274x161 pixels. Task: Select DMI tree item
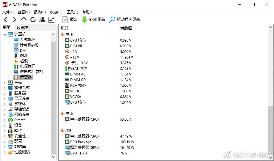23,50
